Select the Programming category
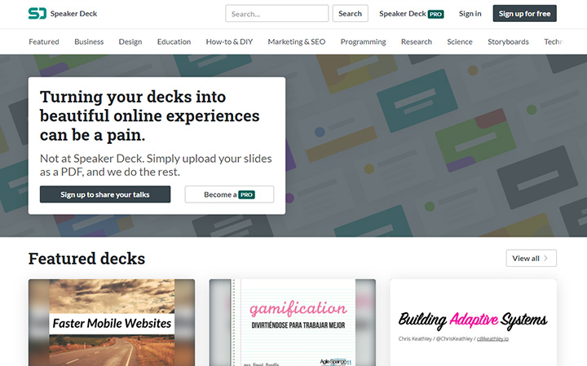Image resolution: width=587 pixels, height=366 pixels. pos(363,41)
